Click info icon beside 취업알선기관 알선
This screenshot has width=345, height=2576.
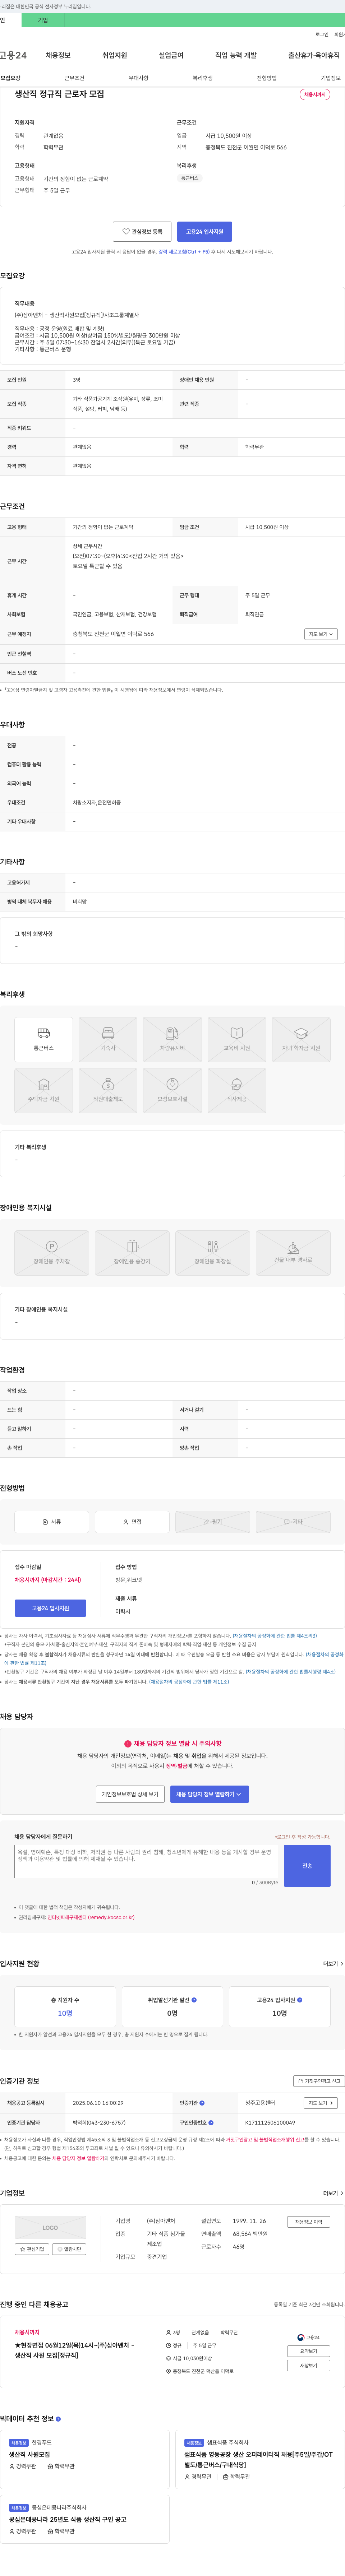pos(194,2000)
